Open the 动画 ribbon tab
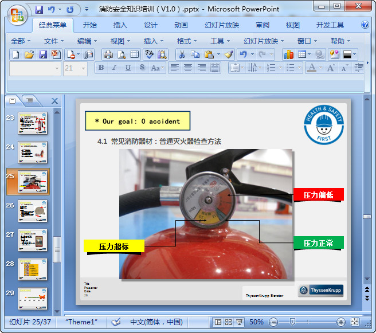Image resolution: width=376 pixels, height=333 pixels. (181, 25)
